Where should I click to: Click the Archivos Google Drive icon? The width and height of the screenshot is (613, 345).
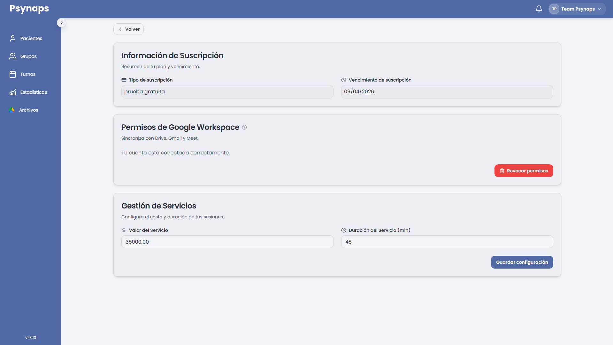pyautogui.click(x=12, y=110)
